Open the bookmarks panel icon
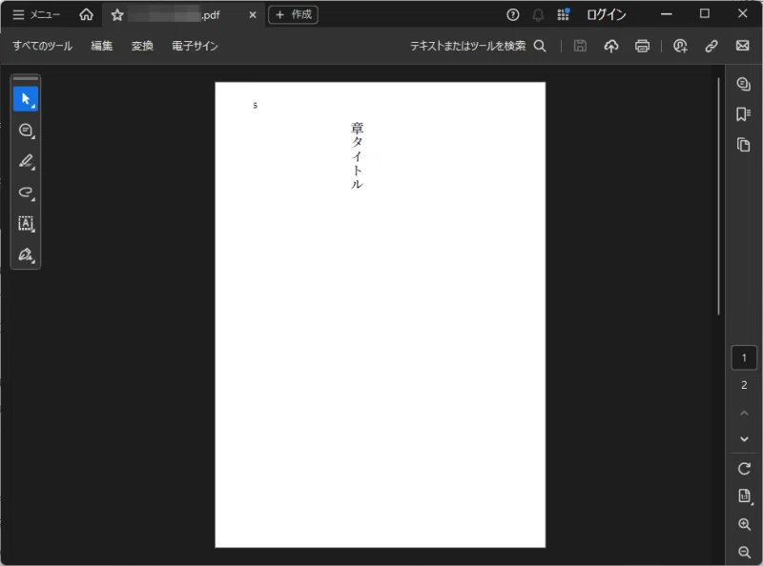Viewport: 763px width, 566px height. tap(744, 114)
